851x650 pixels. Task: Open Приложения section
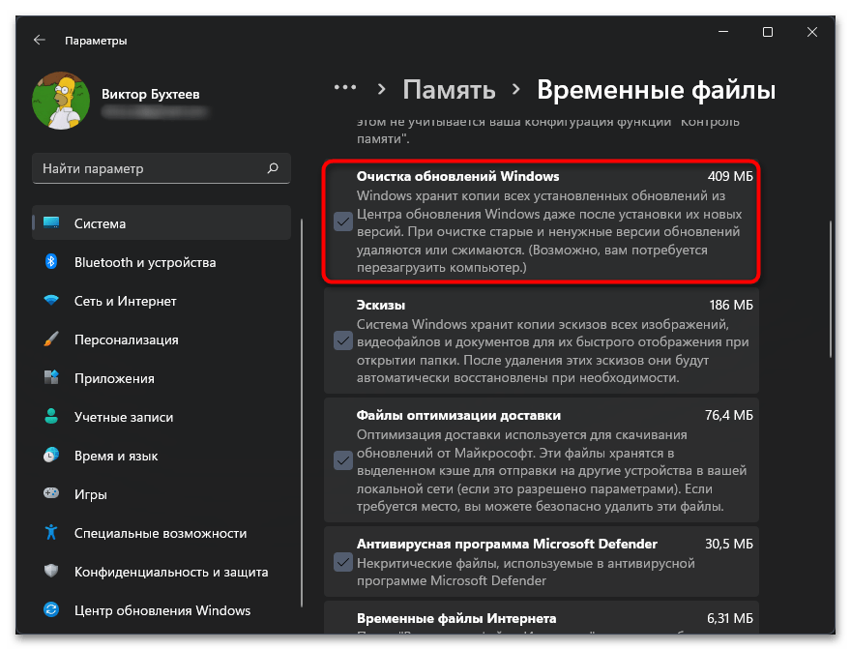click(x=161, y=378)
